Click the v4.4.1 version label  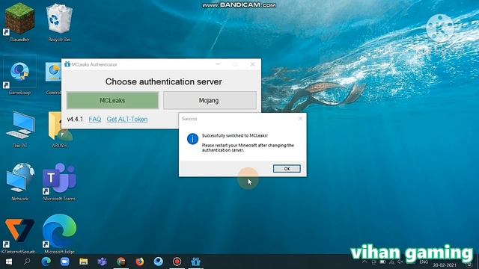pyautogui.click(x=75, y=120)
